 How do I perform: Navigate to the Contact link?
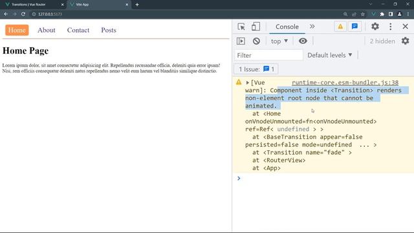click(78, 30)
